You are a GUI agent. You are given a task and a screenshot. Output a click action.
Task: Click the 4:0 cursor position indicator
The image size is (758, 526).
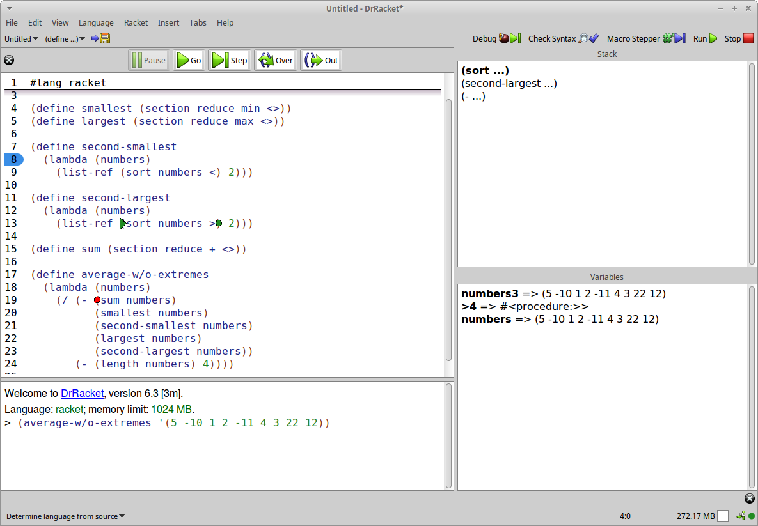[624, 516]
